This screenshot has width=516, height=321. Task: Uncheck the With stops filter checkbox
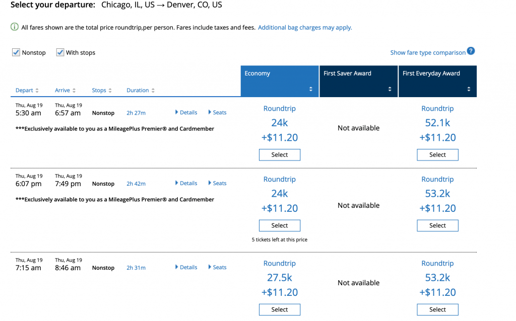60,52
